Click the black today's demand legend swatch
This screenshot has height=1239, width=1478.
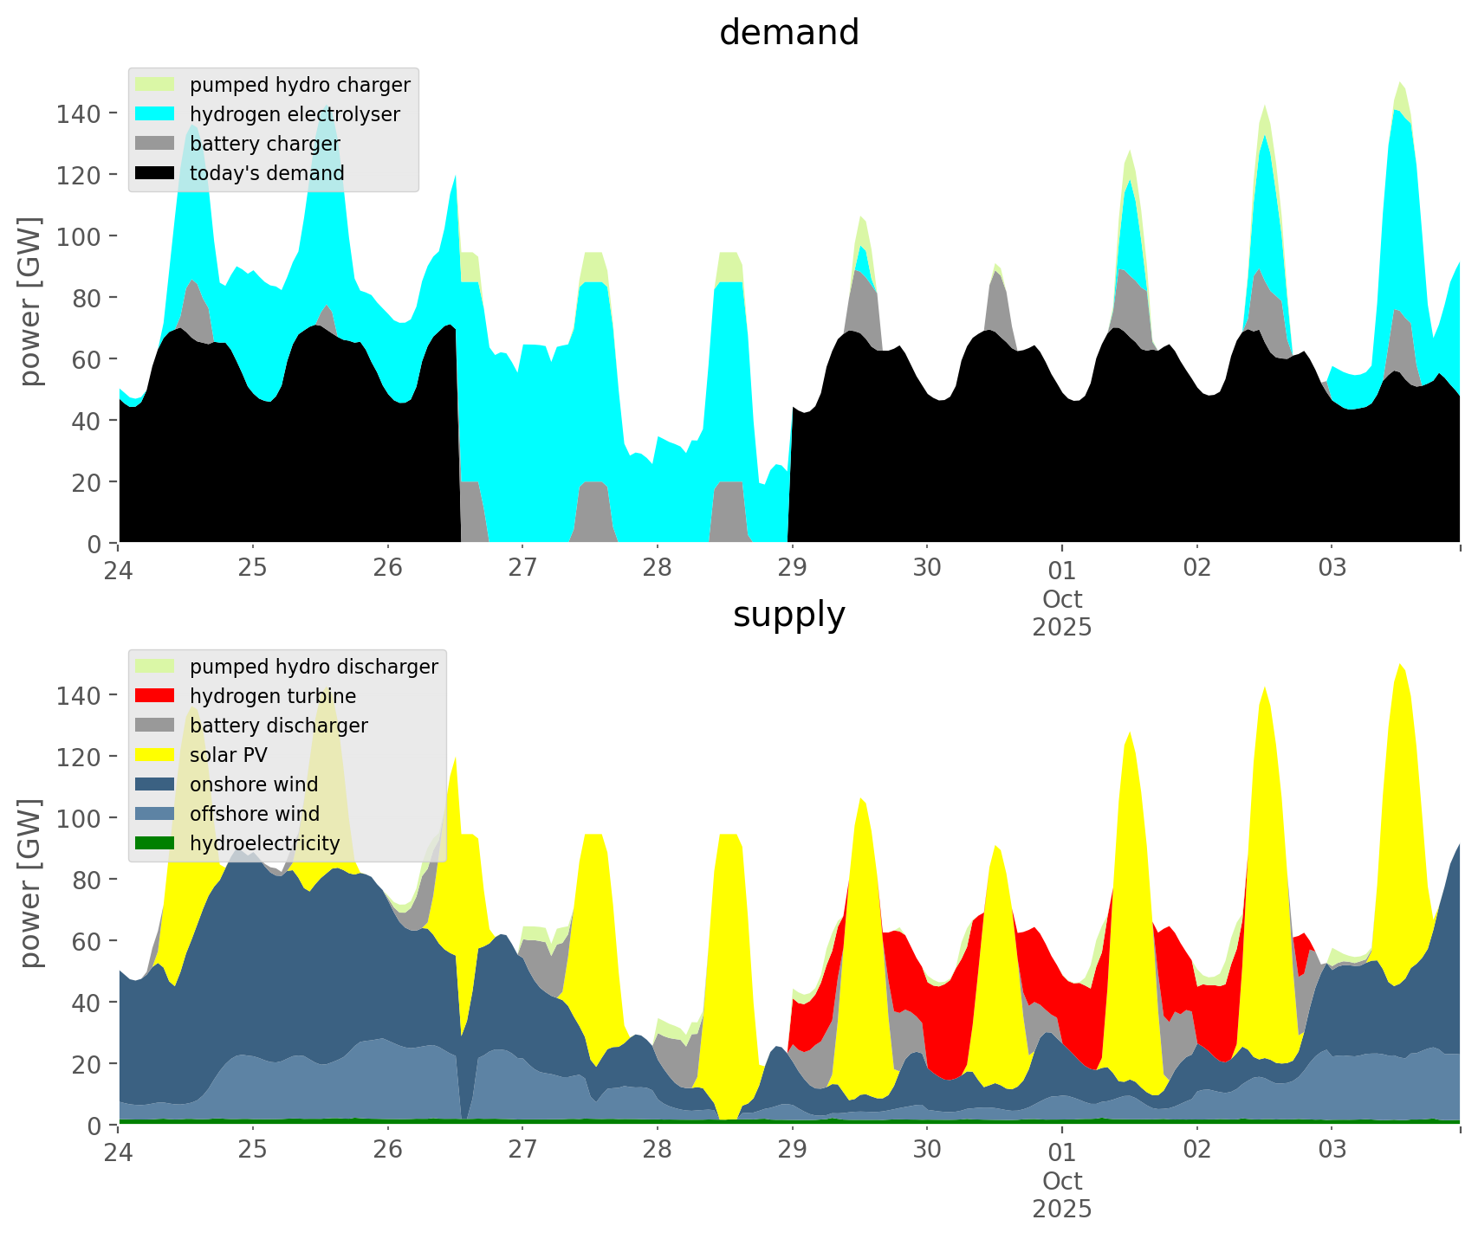pos(156,173)
